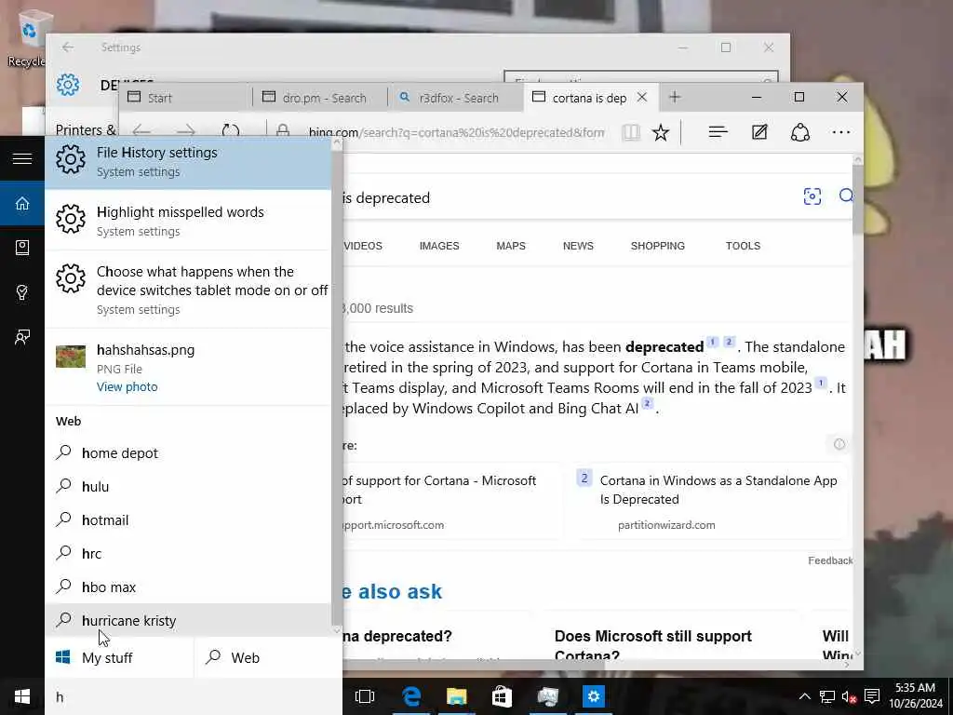The width and height of the screenshot is (953, 715).
Task: Select the hurricane kristy web suggestion
Action: (188, 620)
